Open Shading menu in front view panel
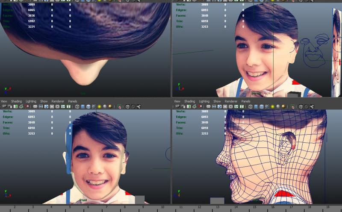 pyautogui.click(x=16, y=101)
